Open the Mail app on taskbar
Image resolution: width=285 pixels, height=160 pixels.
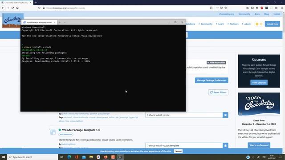84,157
